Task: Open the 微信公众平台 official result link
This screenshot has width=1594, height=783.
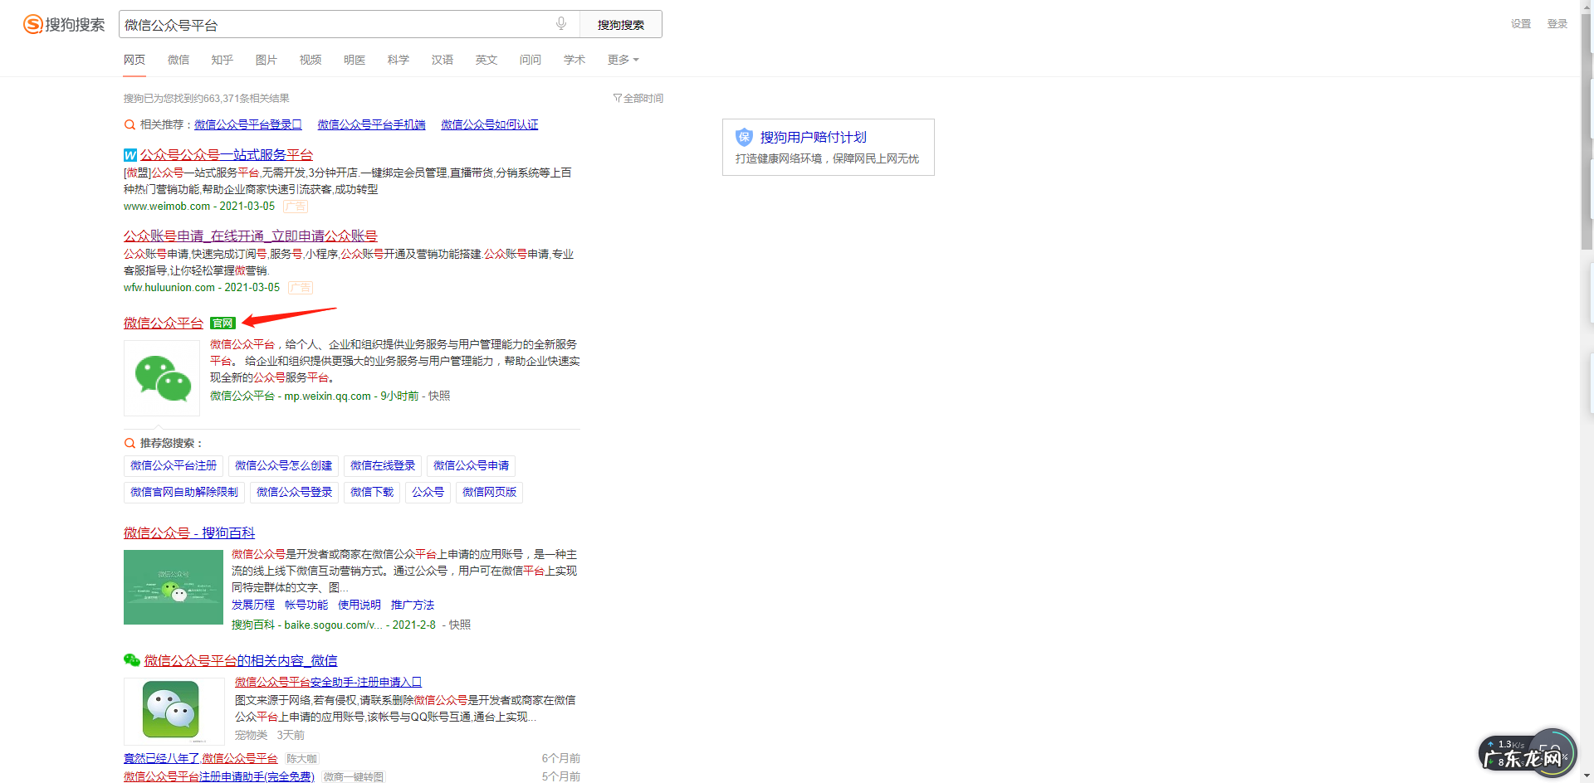Action: 164,323
